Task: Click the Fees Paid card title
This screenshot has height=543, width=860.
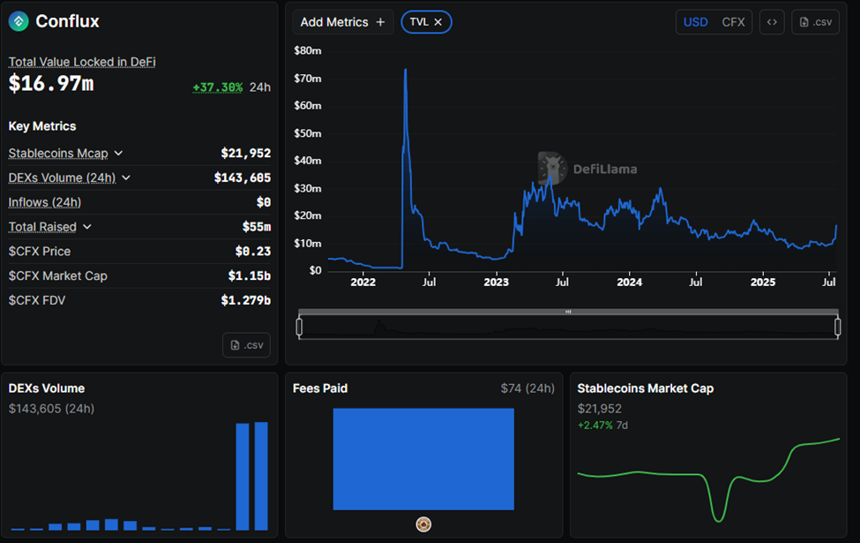Action: (320, 388)
